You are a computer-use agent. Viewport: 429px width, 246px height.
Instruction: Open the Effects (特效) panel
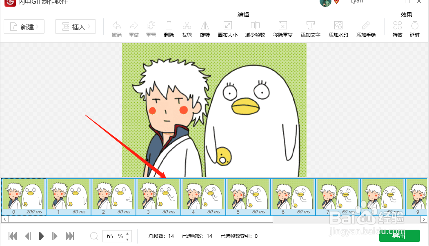click(x=397, y=26)
